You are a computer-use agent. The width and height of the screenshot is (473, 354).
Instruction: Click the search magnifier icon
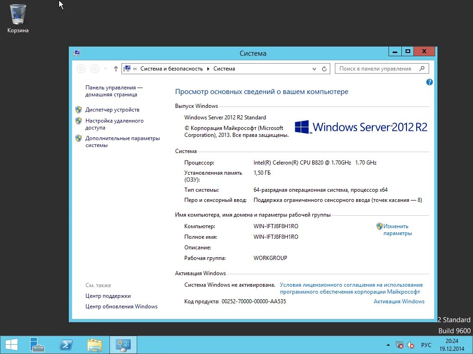[x=422, y=69]
